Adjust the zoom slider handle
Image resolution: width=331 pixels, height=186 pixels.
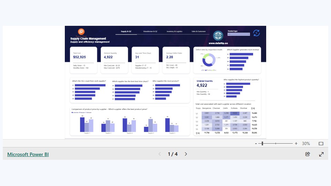pyautogui.click(x=262, y=143)
